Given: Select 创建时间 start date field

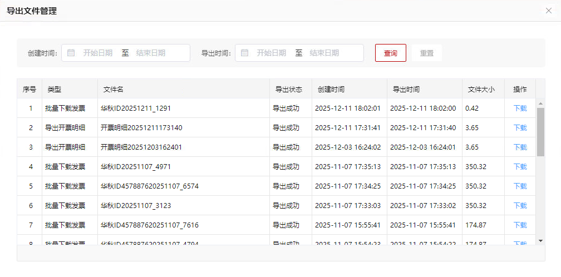Looking at the screenshot, I should 98,53.
